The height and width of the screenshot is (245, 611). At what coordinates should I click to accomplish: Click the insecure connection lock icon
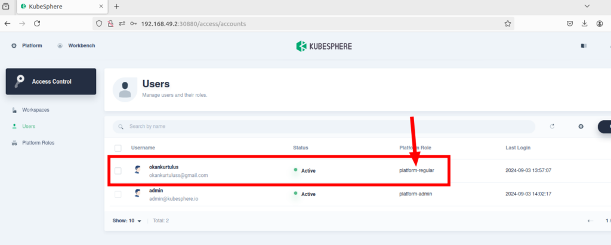[x=110, y=24]
